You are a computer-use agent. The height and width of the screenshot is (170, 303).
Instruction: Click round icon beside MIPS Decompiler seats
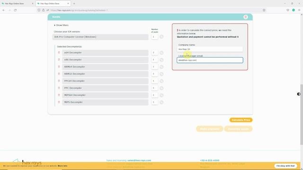point(161,102)
